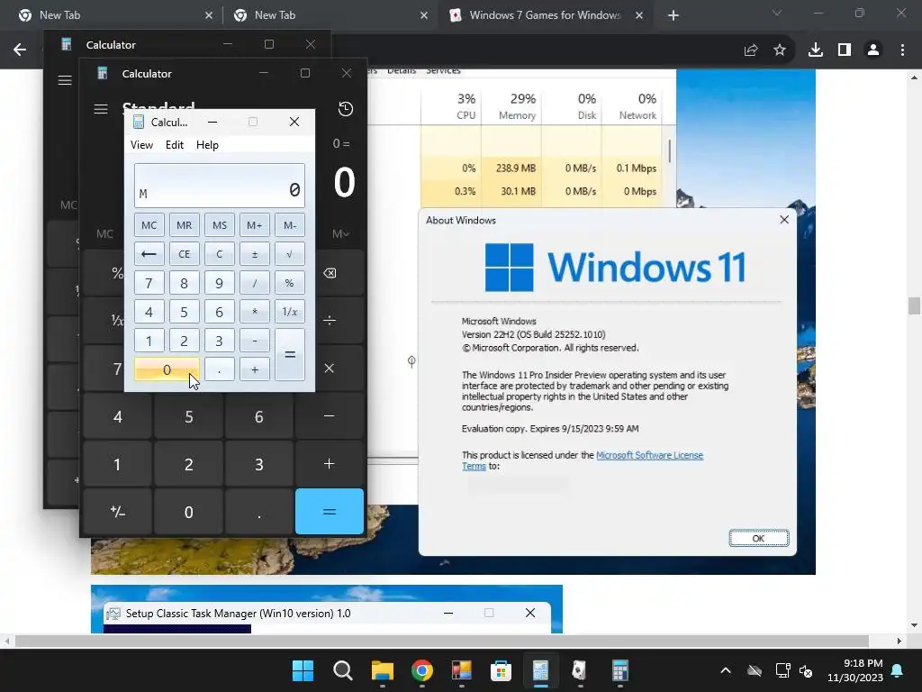Switch to the second New Tab
Image resolution: width=922 pixels, height=692 pixels.
330,15
